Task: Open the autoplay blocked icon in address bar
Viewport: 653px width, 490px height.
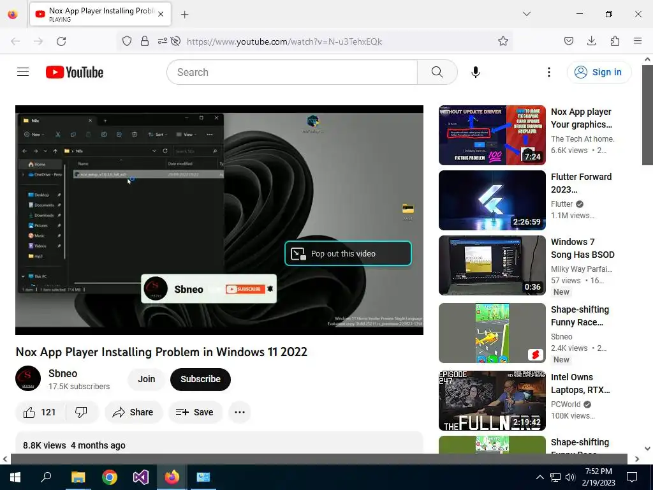Action: [x=176, y=41]
